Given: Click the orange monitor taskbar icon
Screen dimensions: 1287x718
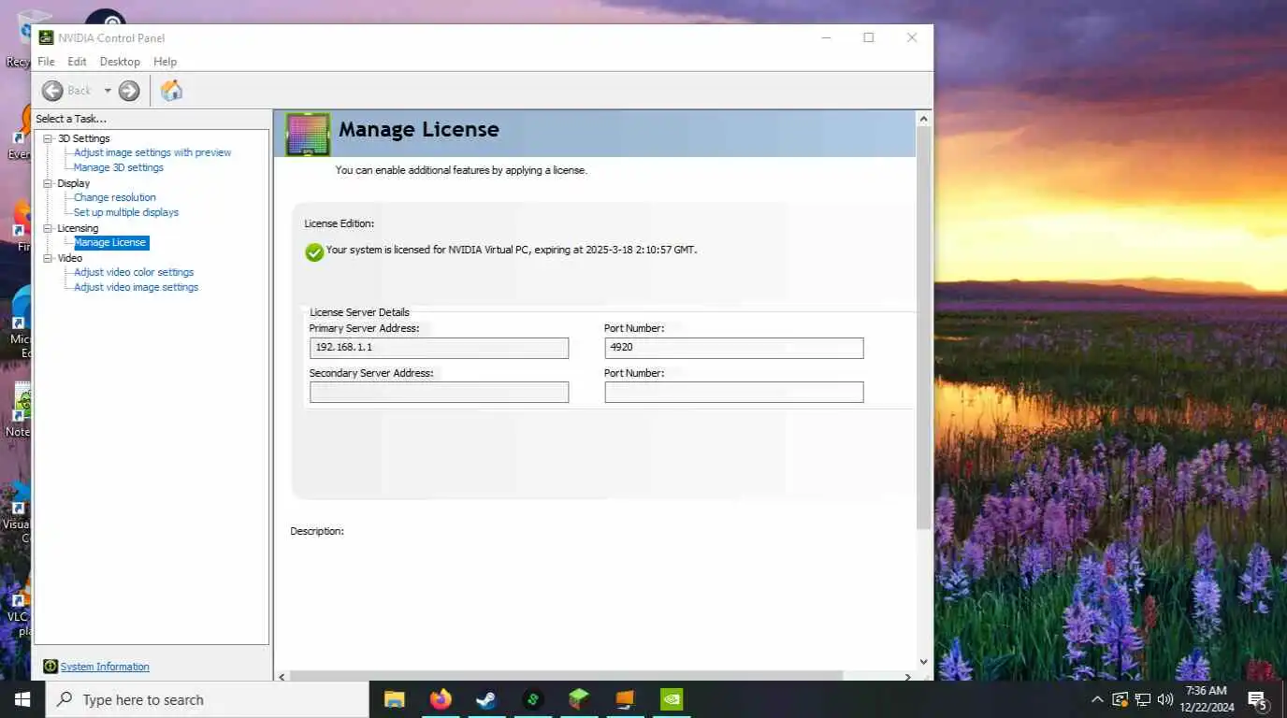Looking at the screenshot, I should click(625, 699).
